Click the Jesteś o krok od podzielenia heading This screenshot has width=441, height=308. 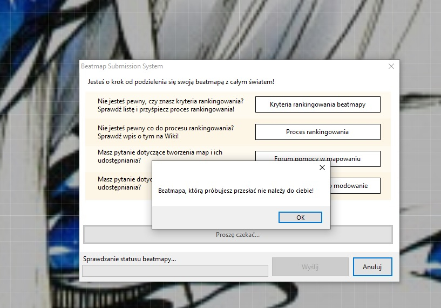pos(181,82)
